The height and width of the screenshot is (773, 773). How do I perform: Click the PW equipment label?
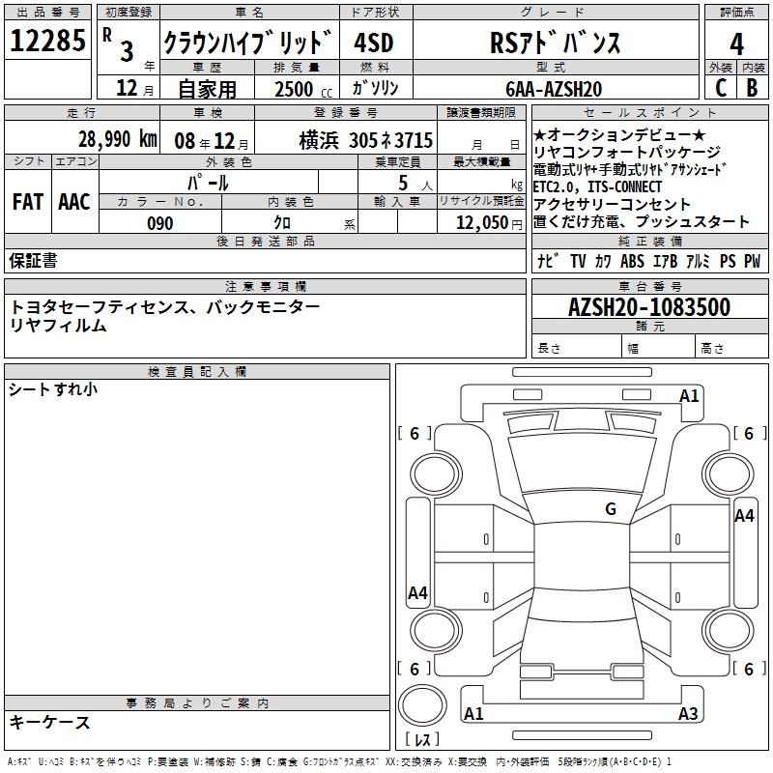coord(751,261)
